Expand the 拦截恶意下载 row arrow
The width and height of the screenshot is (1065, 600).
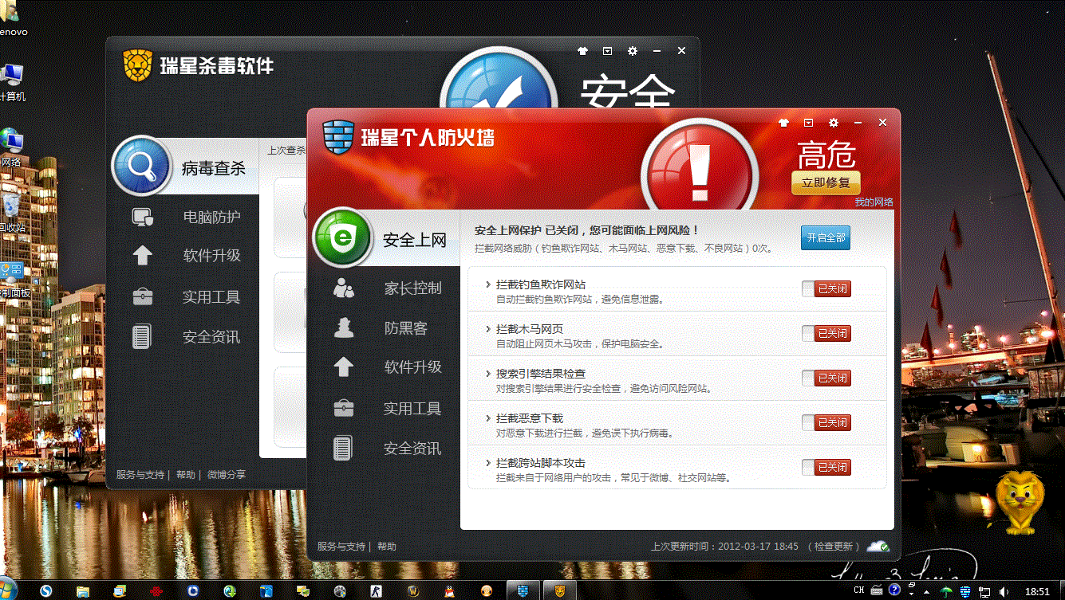coord(487,418)
